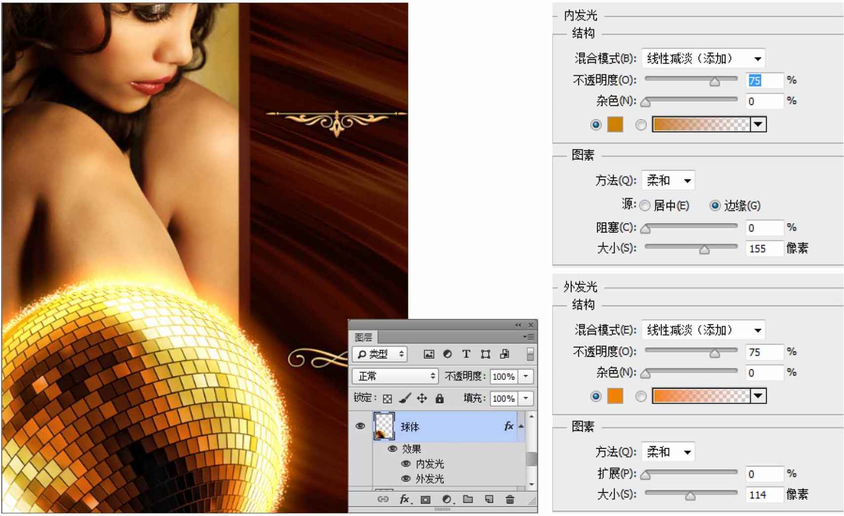Create new fill or adjustment layer
The width and height of the screenshot is (844, 516).
click(447, 499)
